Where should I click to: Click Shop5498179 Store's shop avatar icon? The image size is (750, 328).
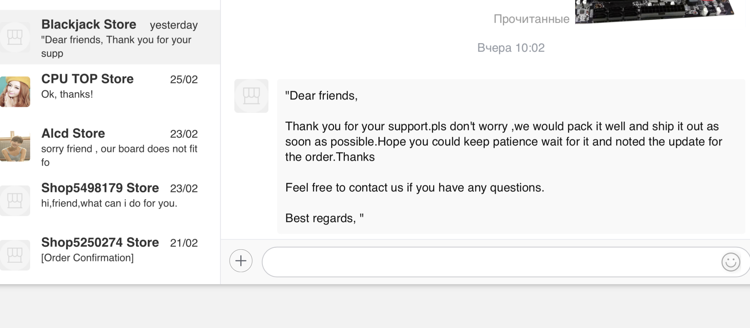click(15, 201)
